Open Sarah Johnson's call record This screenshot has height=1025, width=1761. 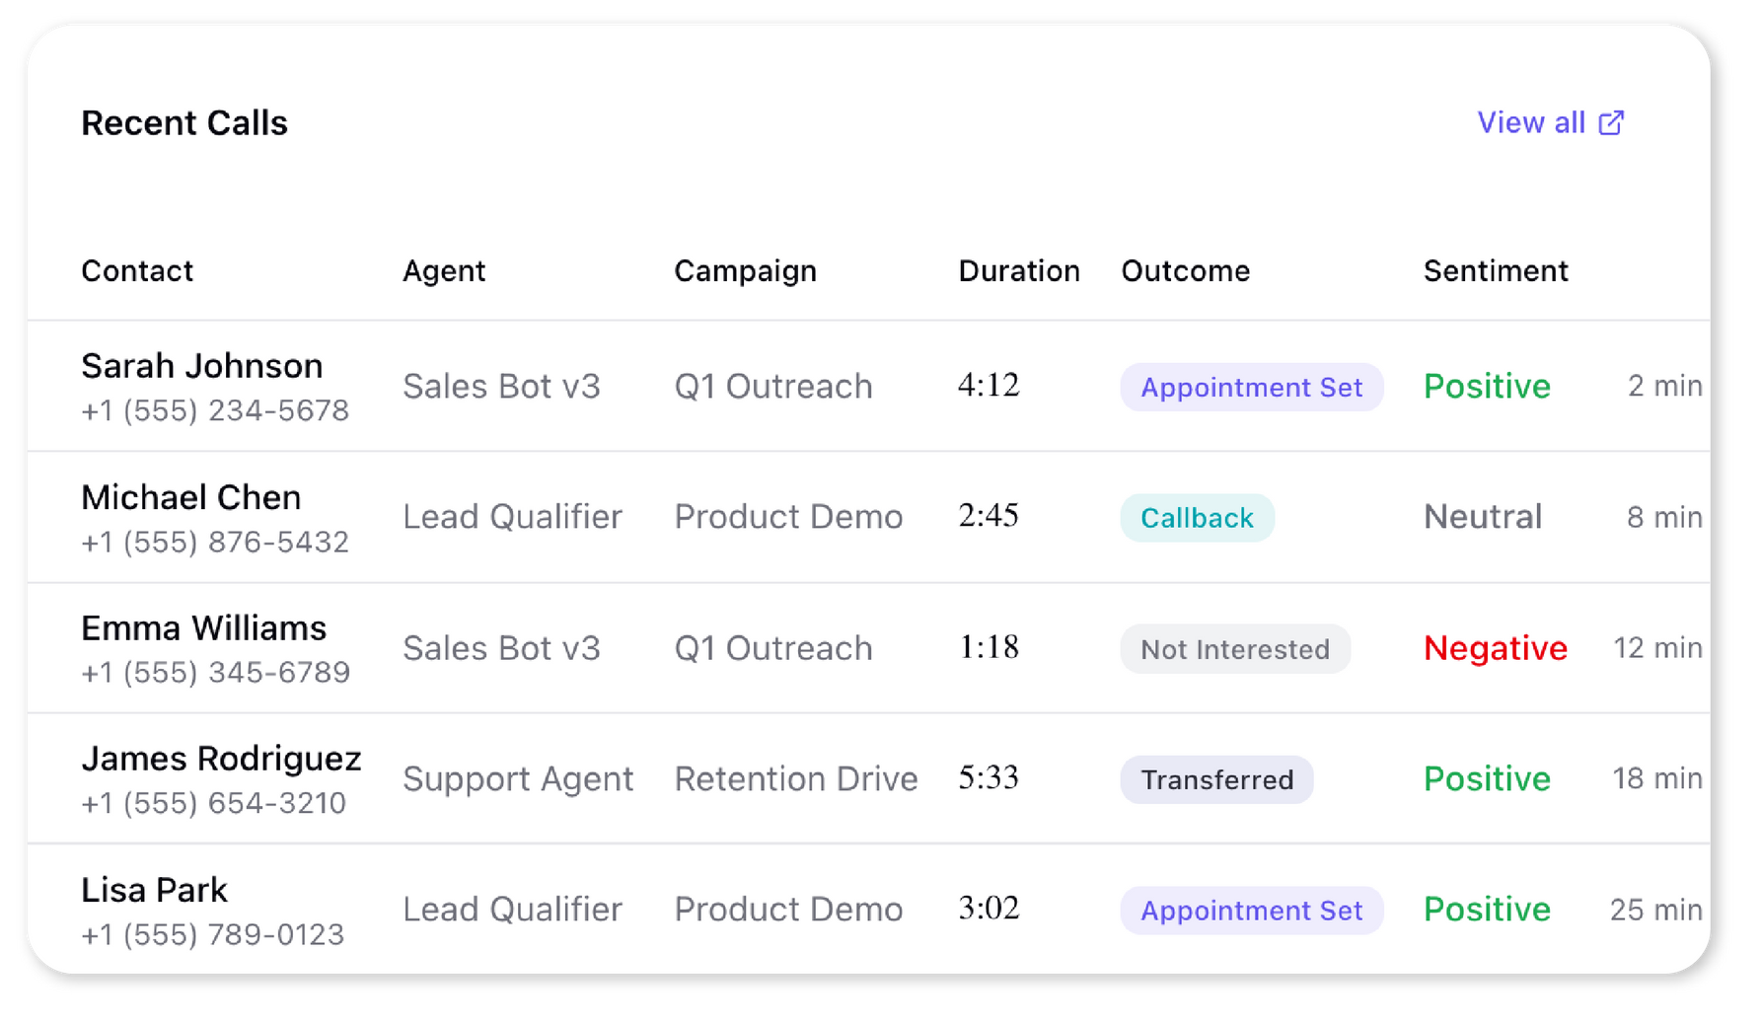tap(868, 386)
